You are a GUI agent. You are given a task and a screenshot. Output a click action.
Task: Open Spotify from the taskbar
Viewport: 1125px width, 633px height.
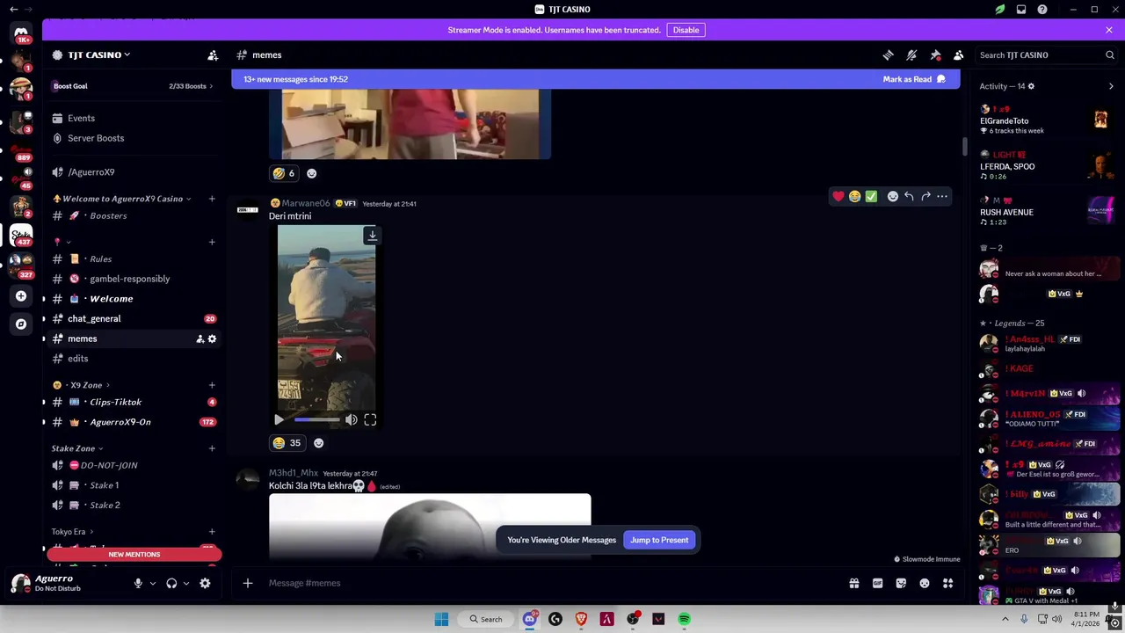click(x=684, y=619)
